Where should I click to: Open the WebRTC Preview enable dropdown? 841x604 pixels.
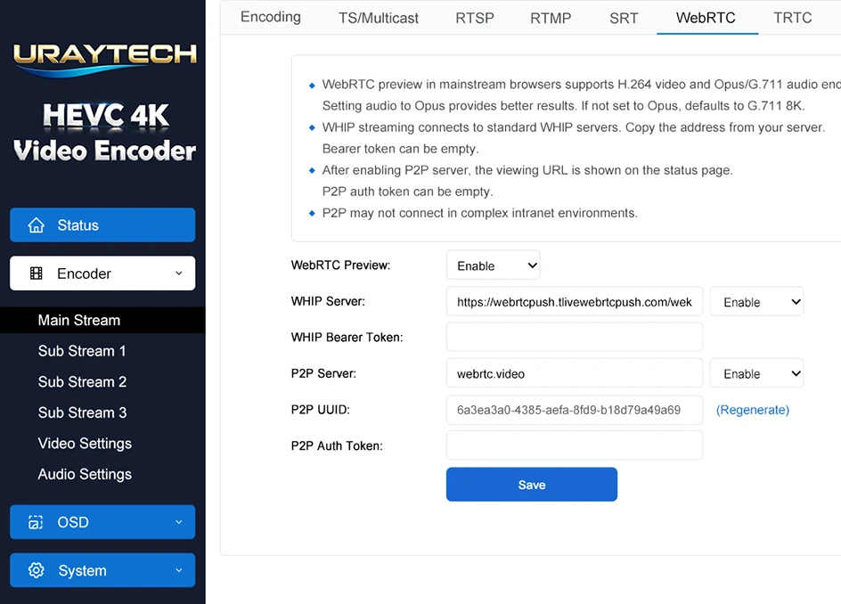coord(493,265)
